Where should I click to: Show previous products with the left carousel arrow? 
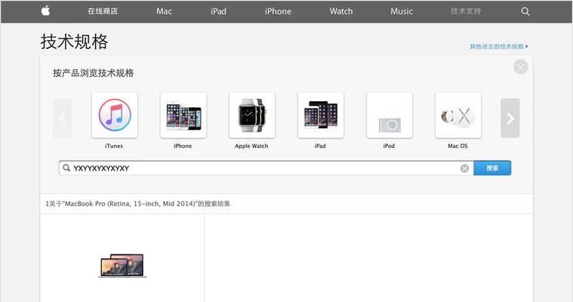click(x=62, y=118)
